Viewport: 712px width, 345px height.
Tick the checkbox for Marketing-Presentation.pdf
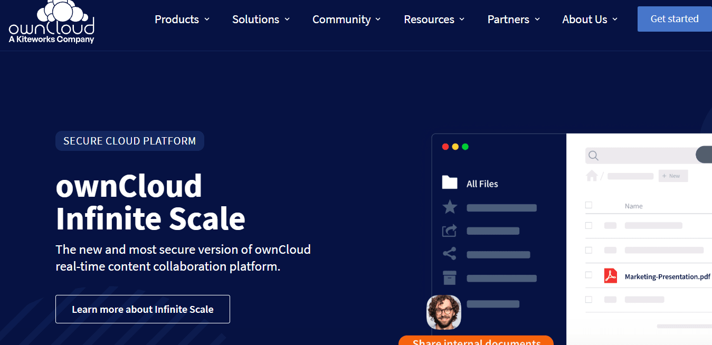(589, 275)
